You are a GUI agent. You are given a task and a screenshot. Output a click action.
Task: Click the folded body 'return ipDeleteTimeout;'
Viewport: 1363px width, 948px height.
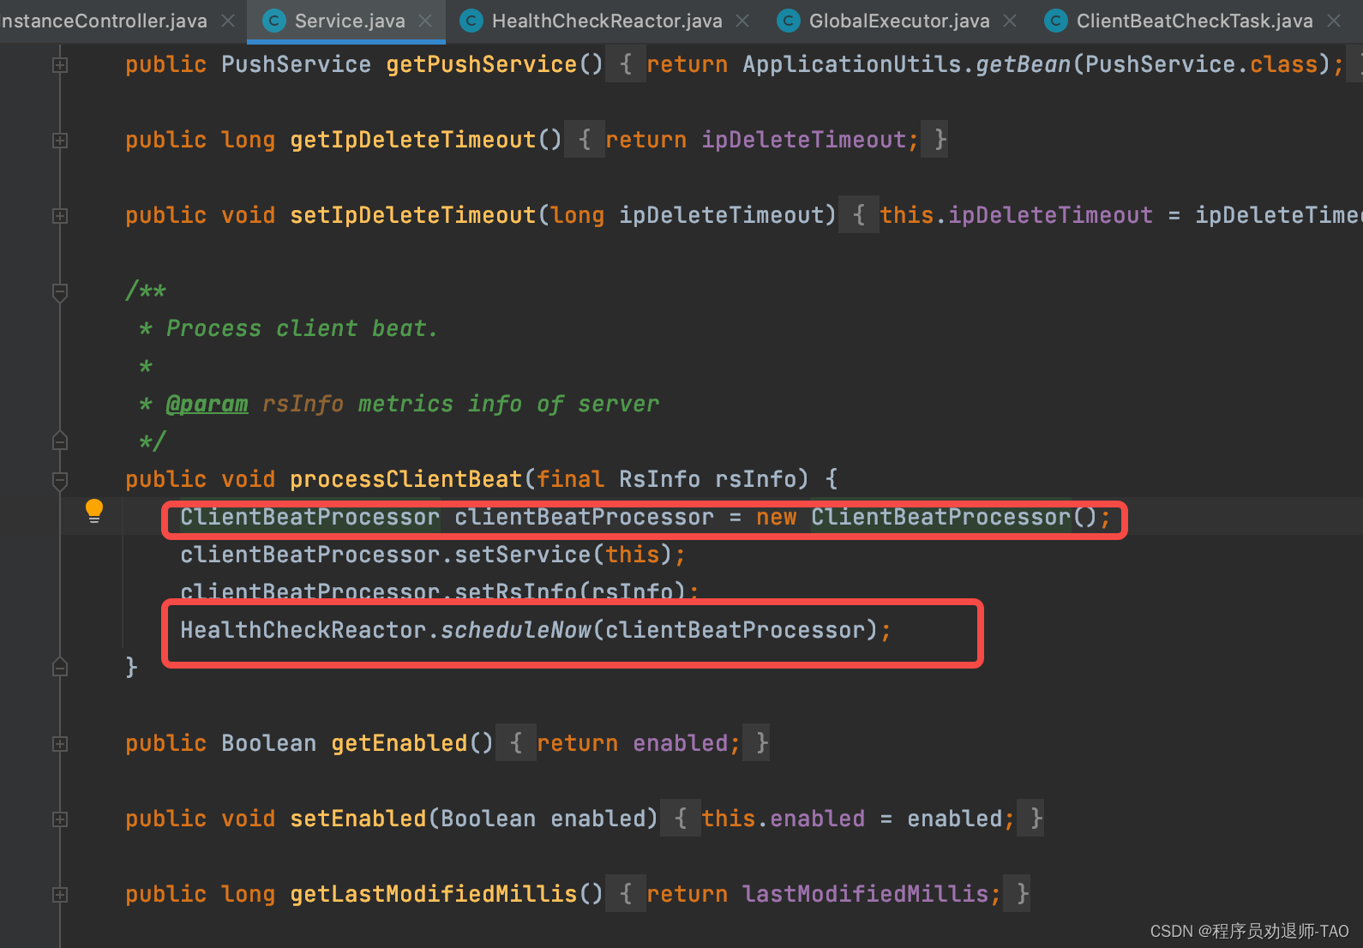[756, 140]
